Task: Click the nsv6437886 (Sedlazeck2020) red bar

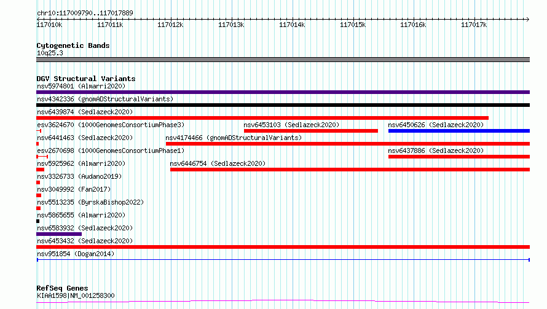Action: [x=459, y=157]
